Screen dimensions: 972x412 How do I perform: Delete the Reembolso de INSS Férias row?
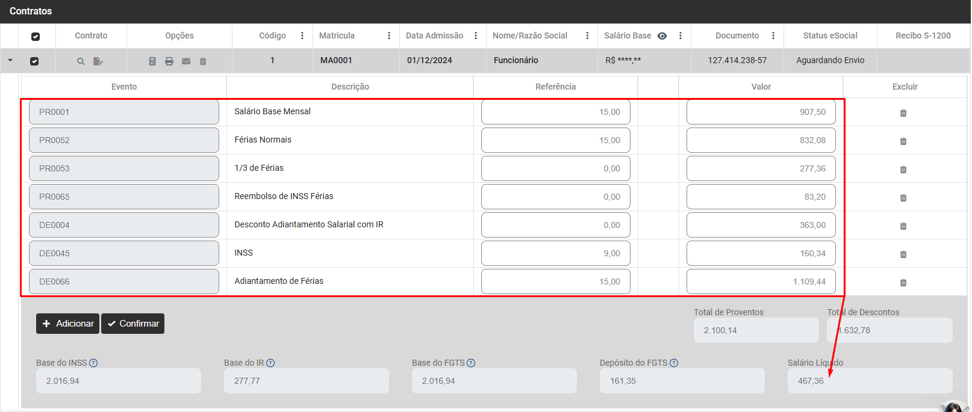(903, 198)
